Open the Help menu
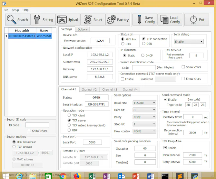 (x=25, y=10)
